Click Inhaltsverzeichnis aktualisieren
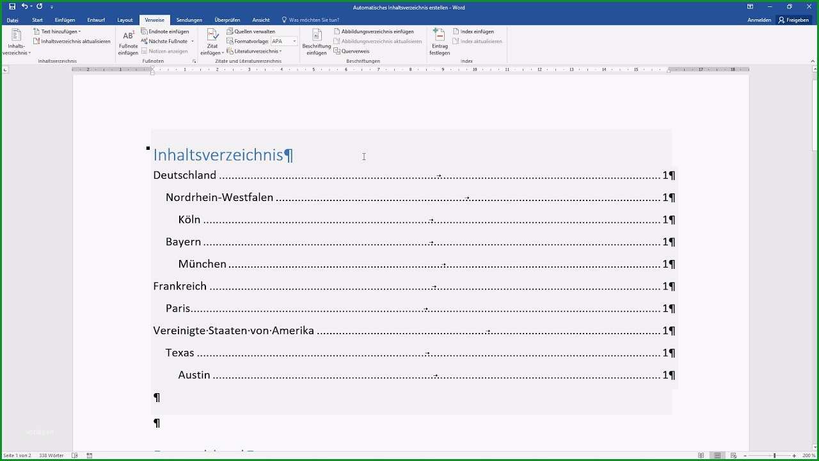This screenshot has width=819, height=461. 72,41
